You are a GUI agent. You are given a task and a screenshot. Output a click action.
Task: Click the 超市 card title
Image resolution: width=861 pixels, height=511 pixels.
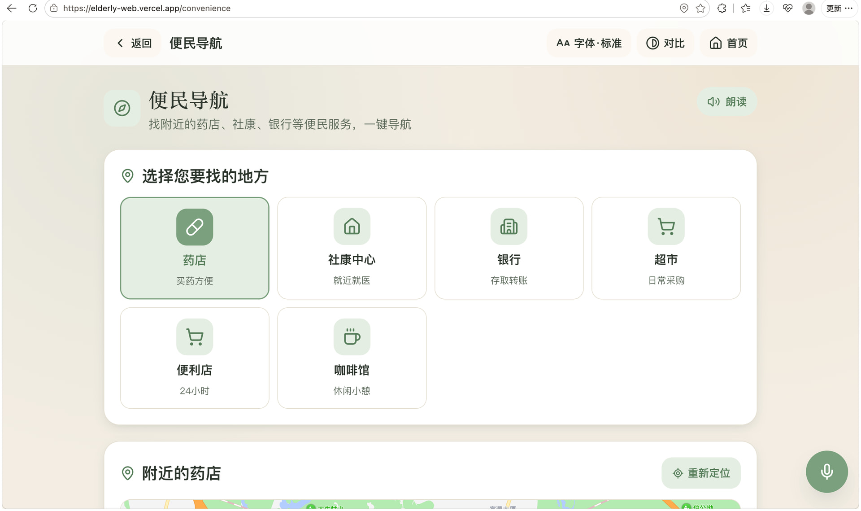tap(666, 260)
